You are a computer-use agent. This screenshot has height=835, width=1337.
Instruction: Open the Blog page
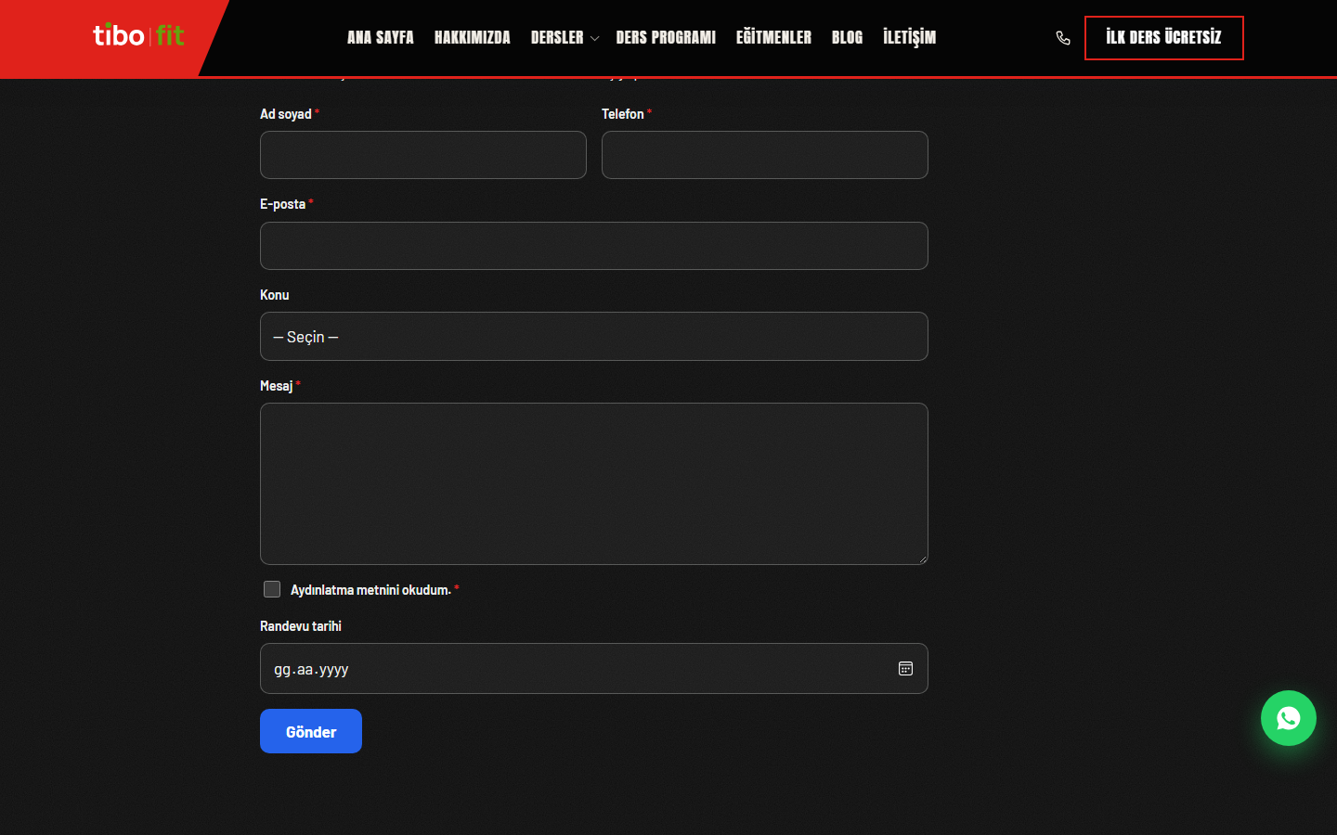coord(847,37)
